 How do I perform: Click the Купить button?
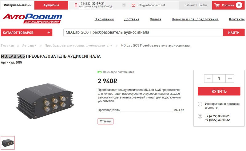click(x=219, y=91)
